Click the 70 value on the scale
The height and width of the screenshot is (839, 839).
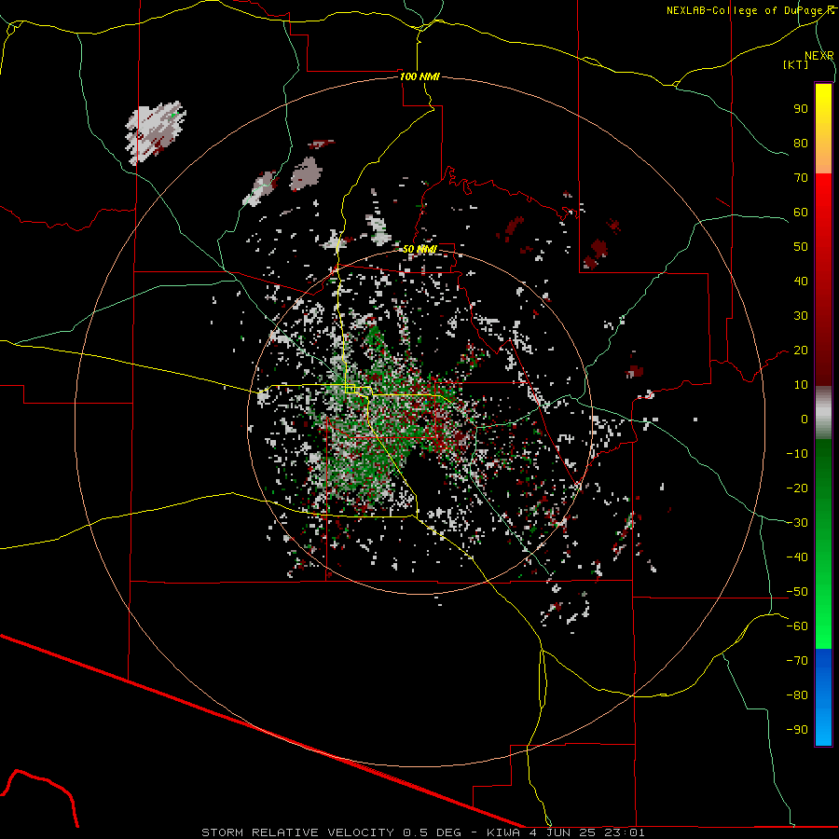[801, 178]
